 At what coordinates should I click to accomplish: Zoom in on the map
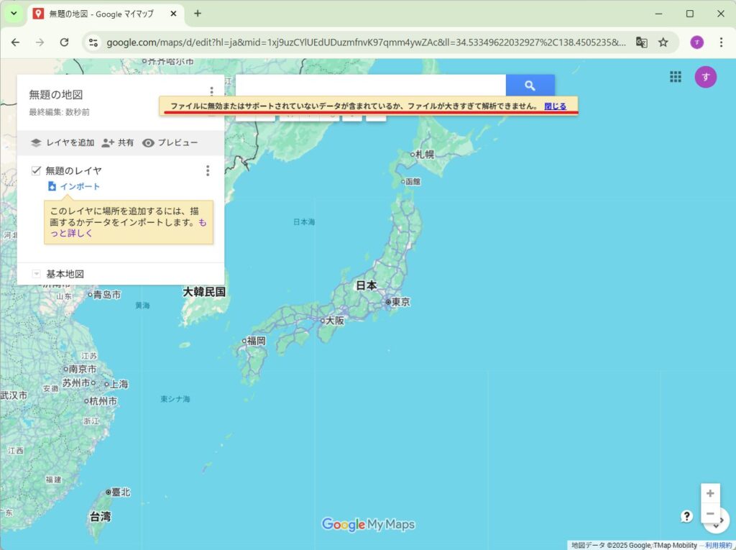(710, 493)
